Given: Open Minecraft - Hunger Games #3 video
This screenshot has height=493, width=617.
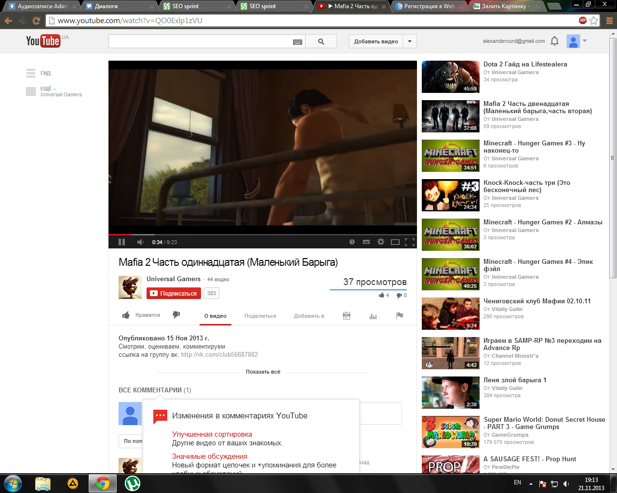Looking at the screenshot, I should click(534, 147).
